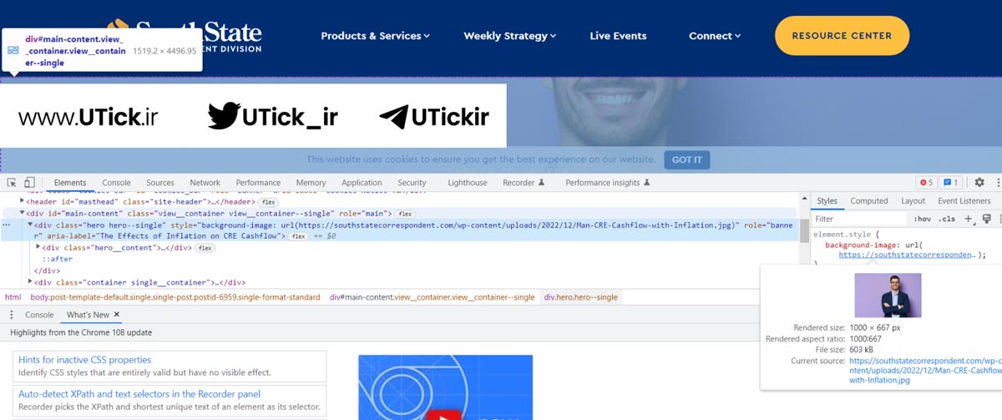Switch to the Console panel tab in top bar

pyautogui.click(x=116, y=182)
